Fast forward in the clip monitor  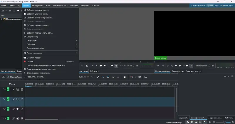pos(112,66)
